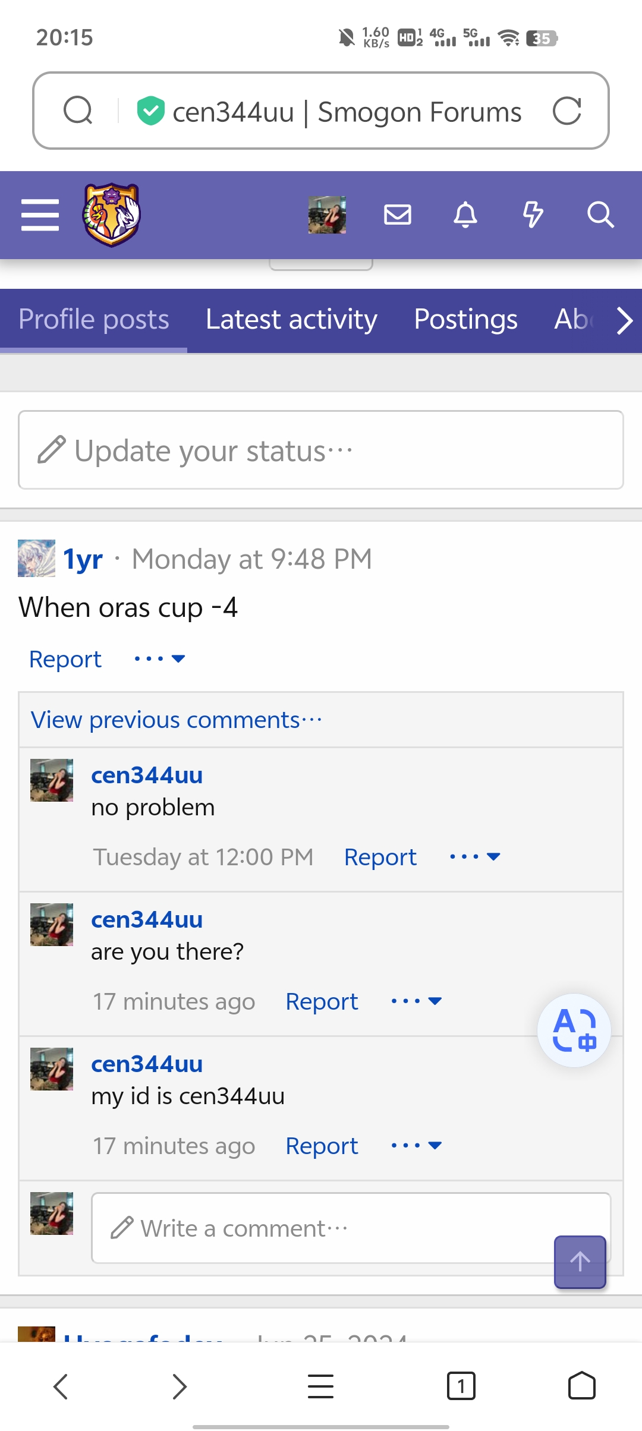Open the hamburger navigation menu
This screenshot has height=1431, width=642.
pos(40,215)
